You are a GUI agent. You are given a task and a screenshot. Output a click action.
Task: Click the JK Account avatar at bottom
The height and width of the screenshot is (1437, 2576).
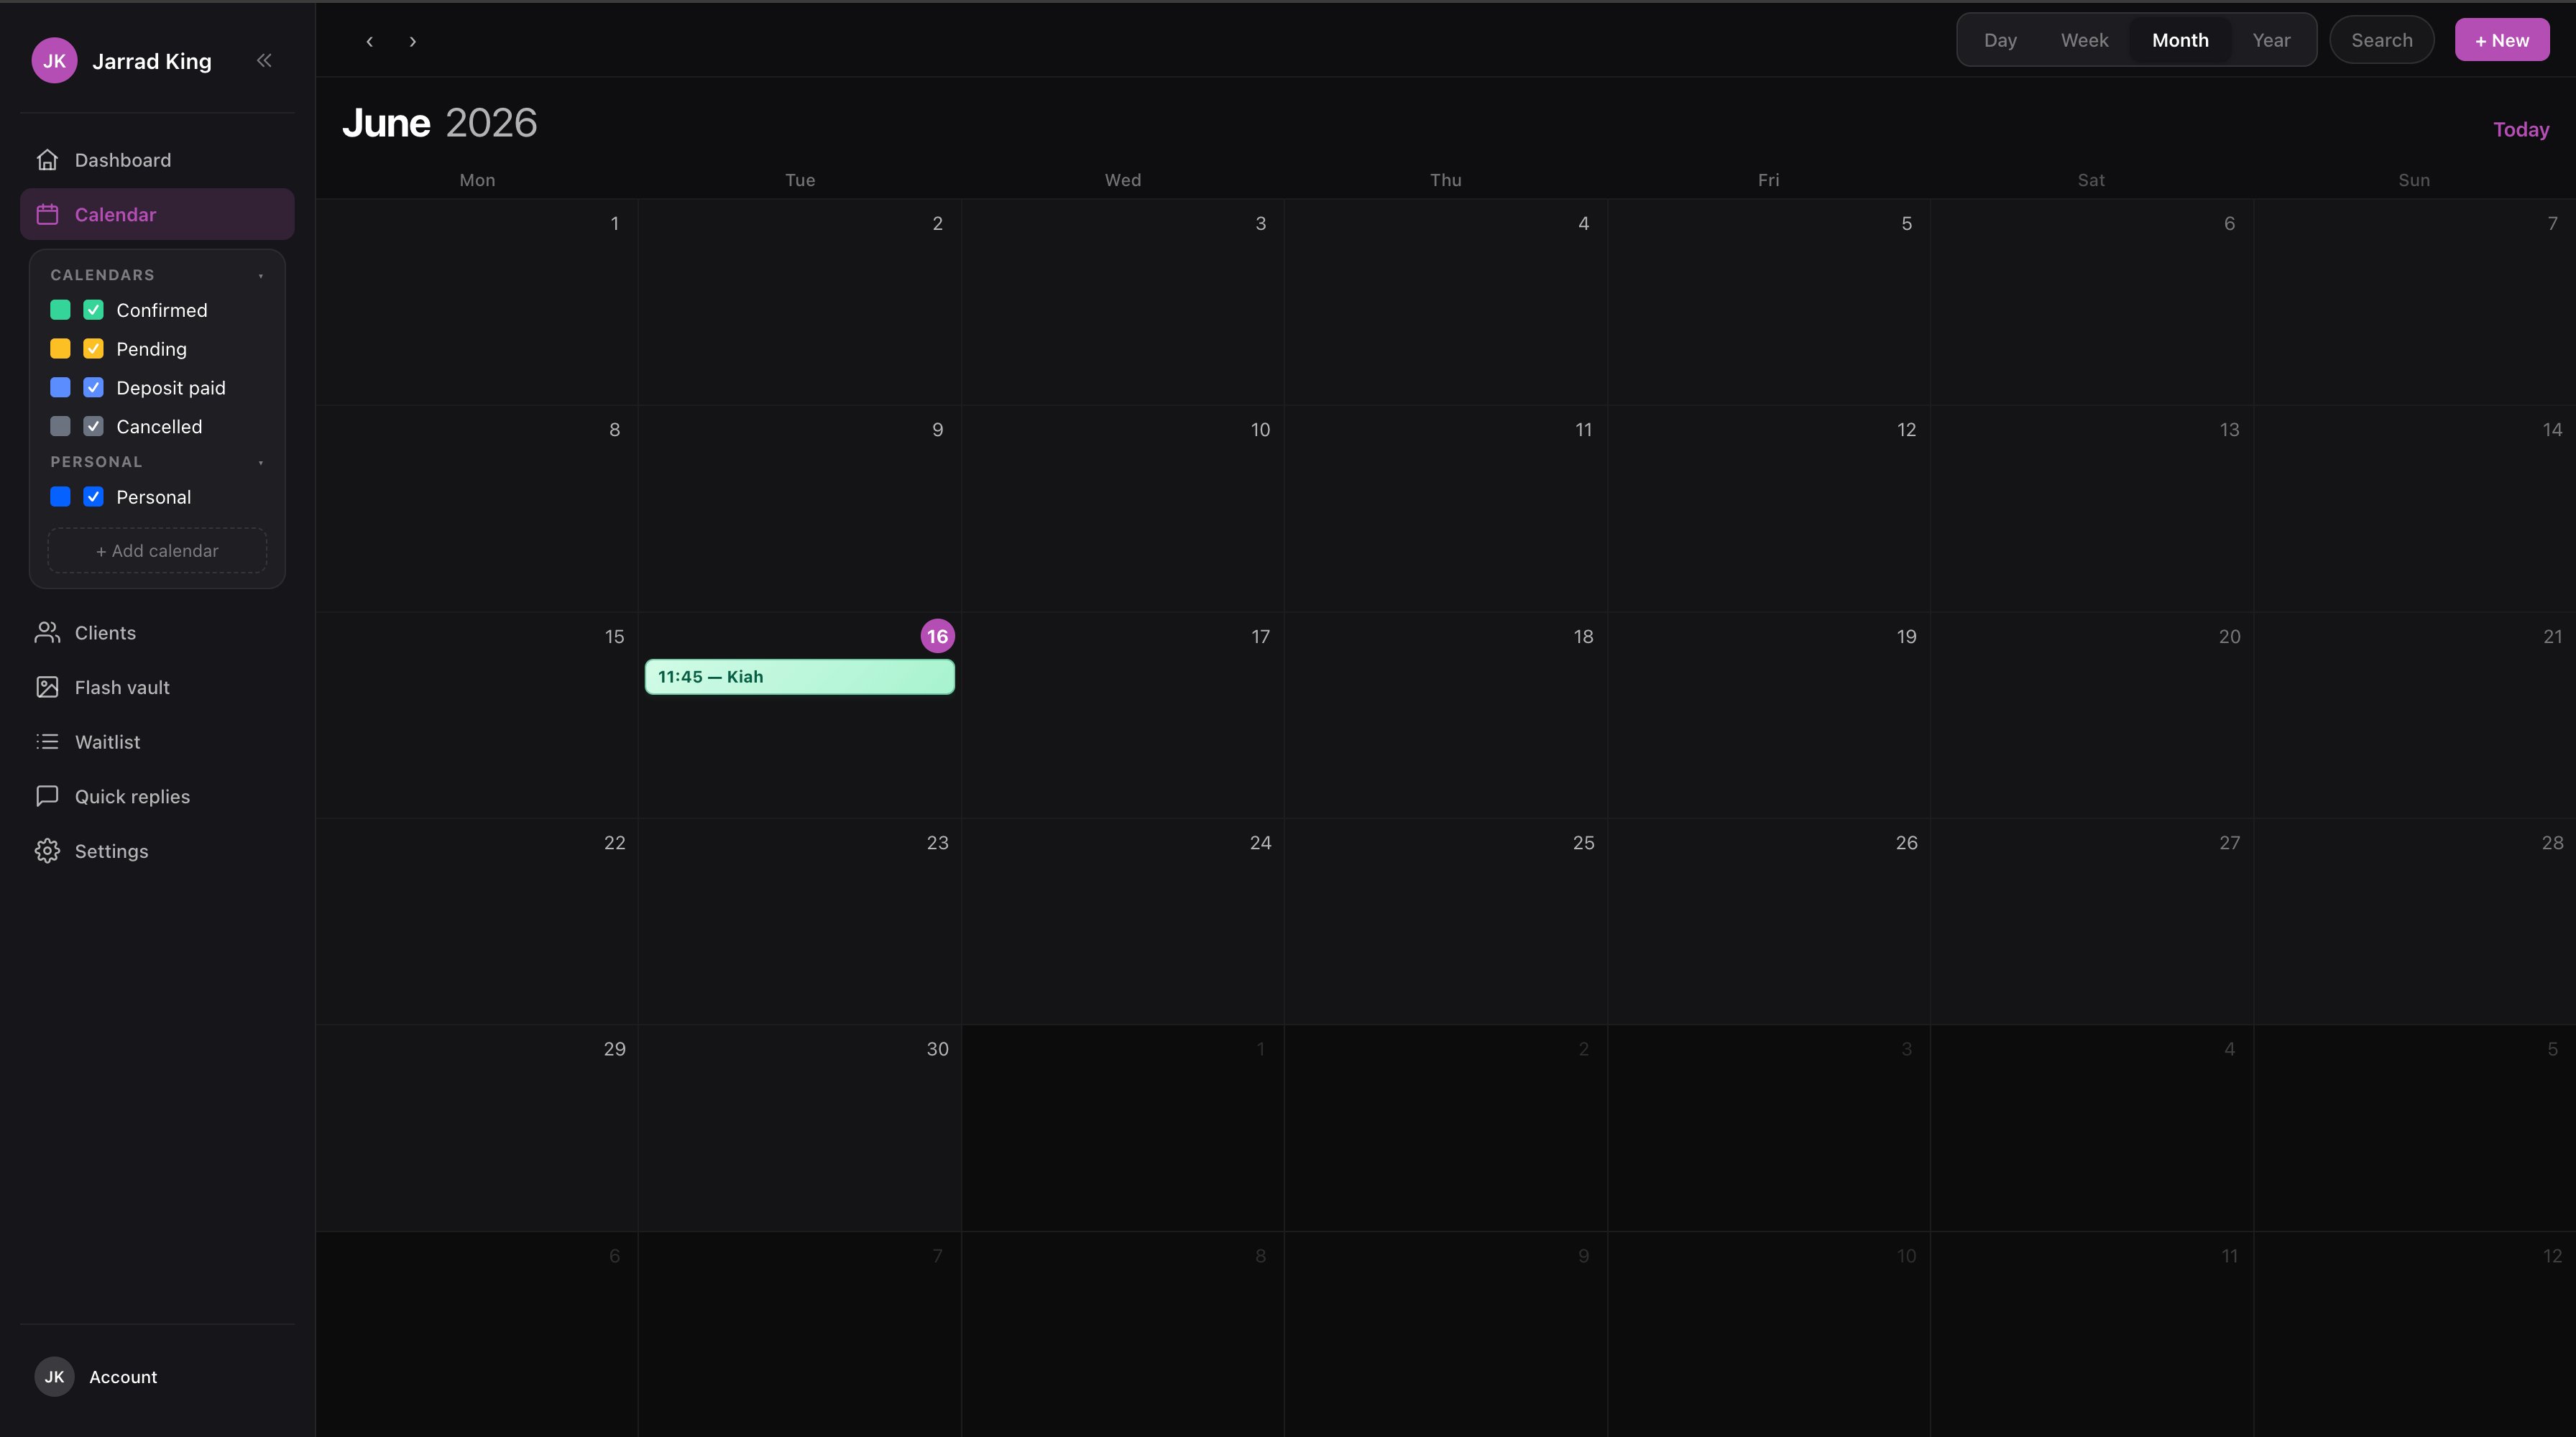coord(54,1376)
